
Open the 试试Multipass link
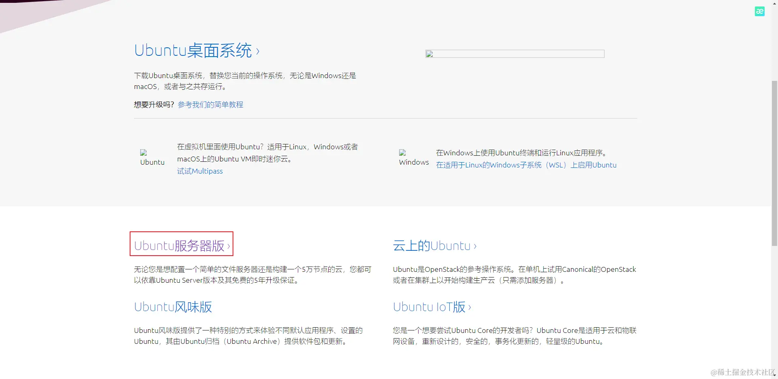200,171
